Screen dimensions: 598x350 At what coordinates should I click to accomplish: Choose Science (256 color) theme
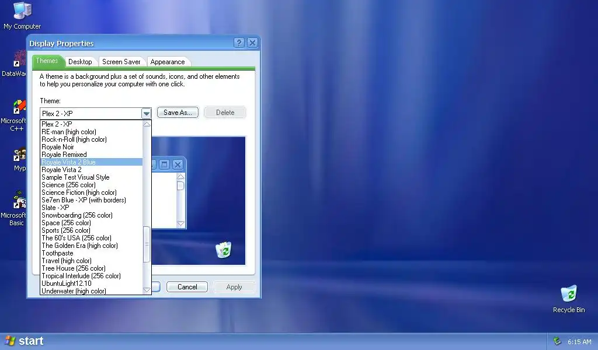pos(92,185)
